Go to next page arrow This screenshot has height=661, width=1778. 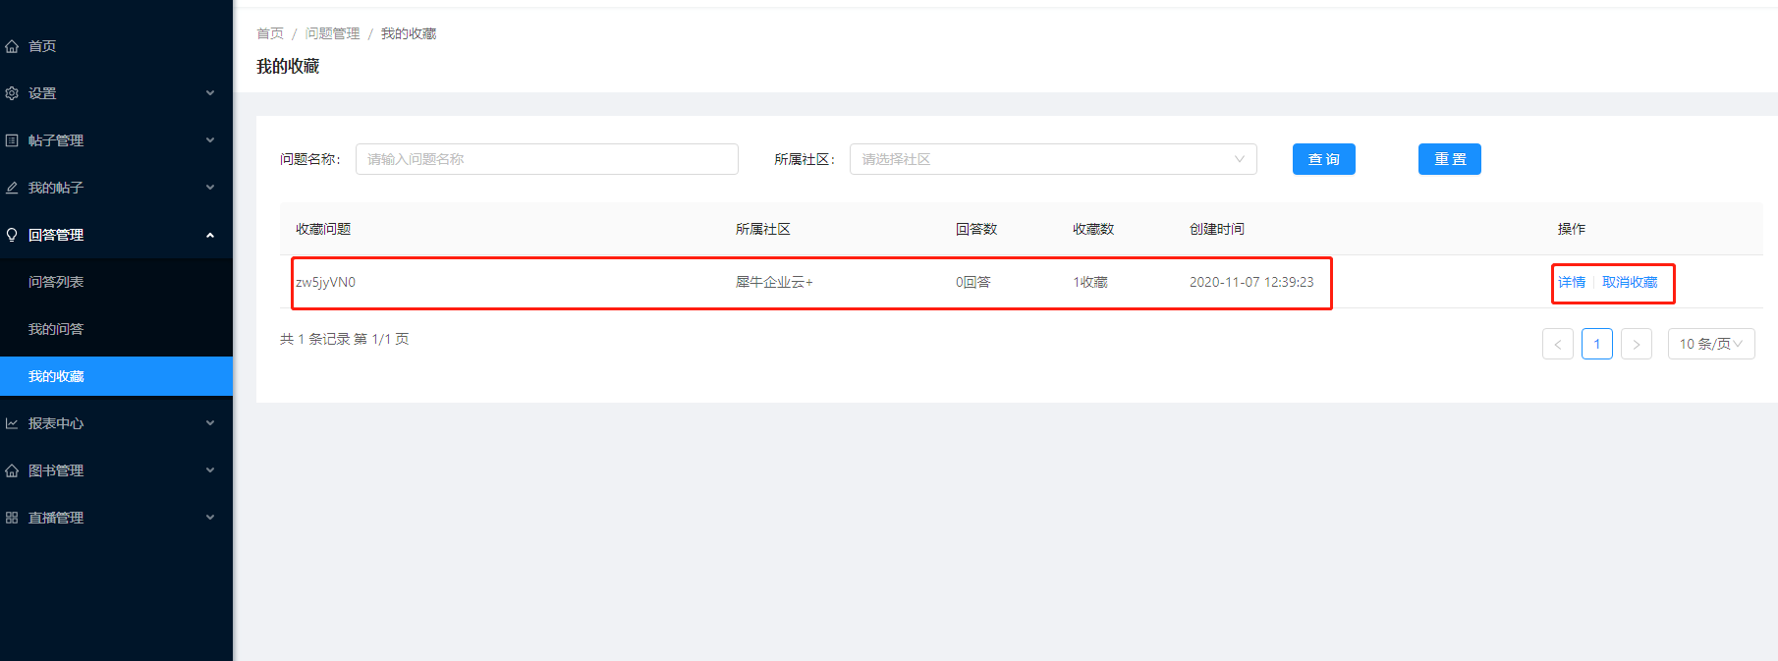[1637, 344]
